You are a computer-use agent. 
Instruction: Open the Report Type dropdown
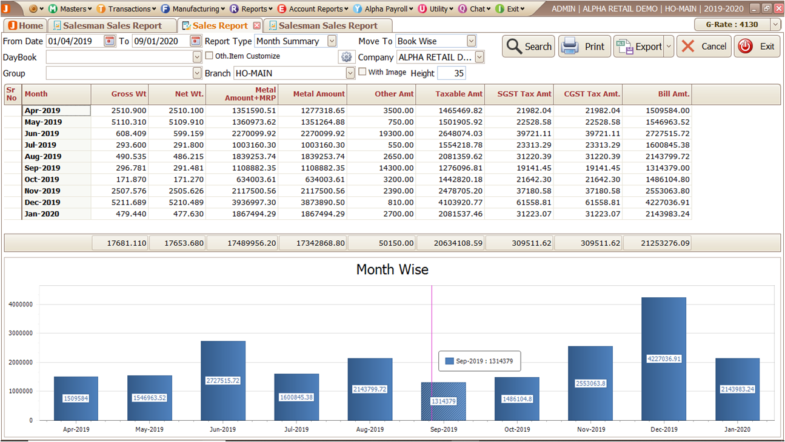(332, 41)
